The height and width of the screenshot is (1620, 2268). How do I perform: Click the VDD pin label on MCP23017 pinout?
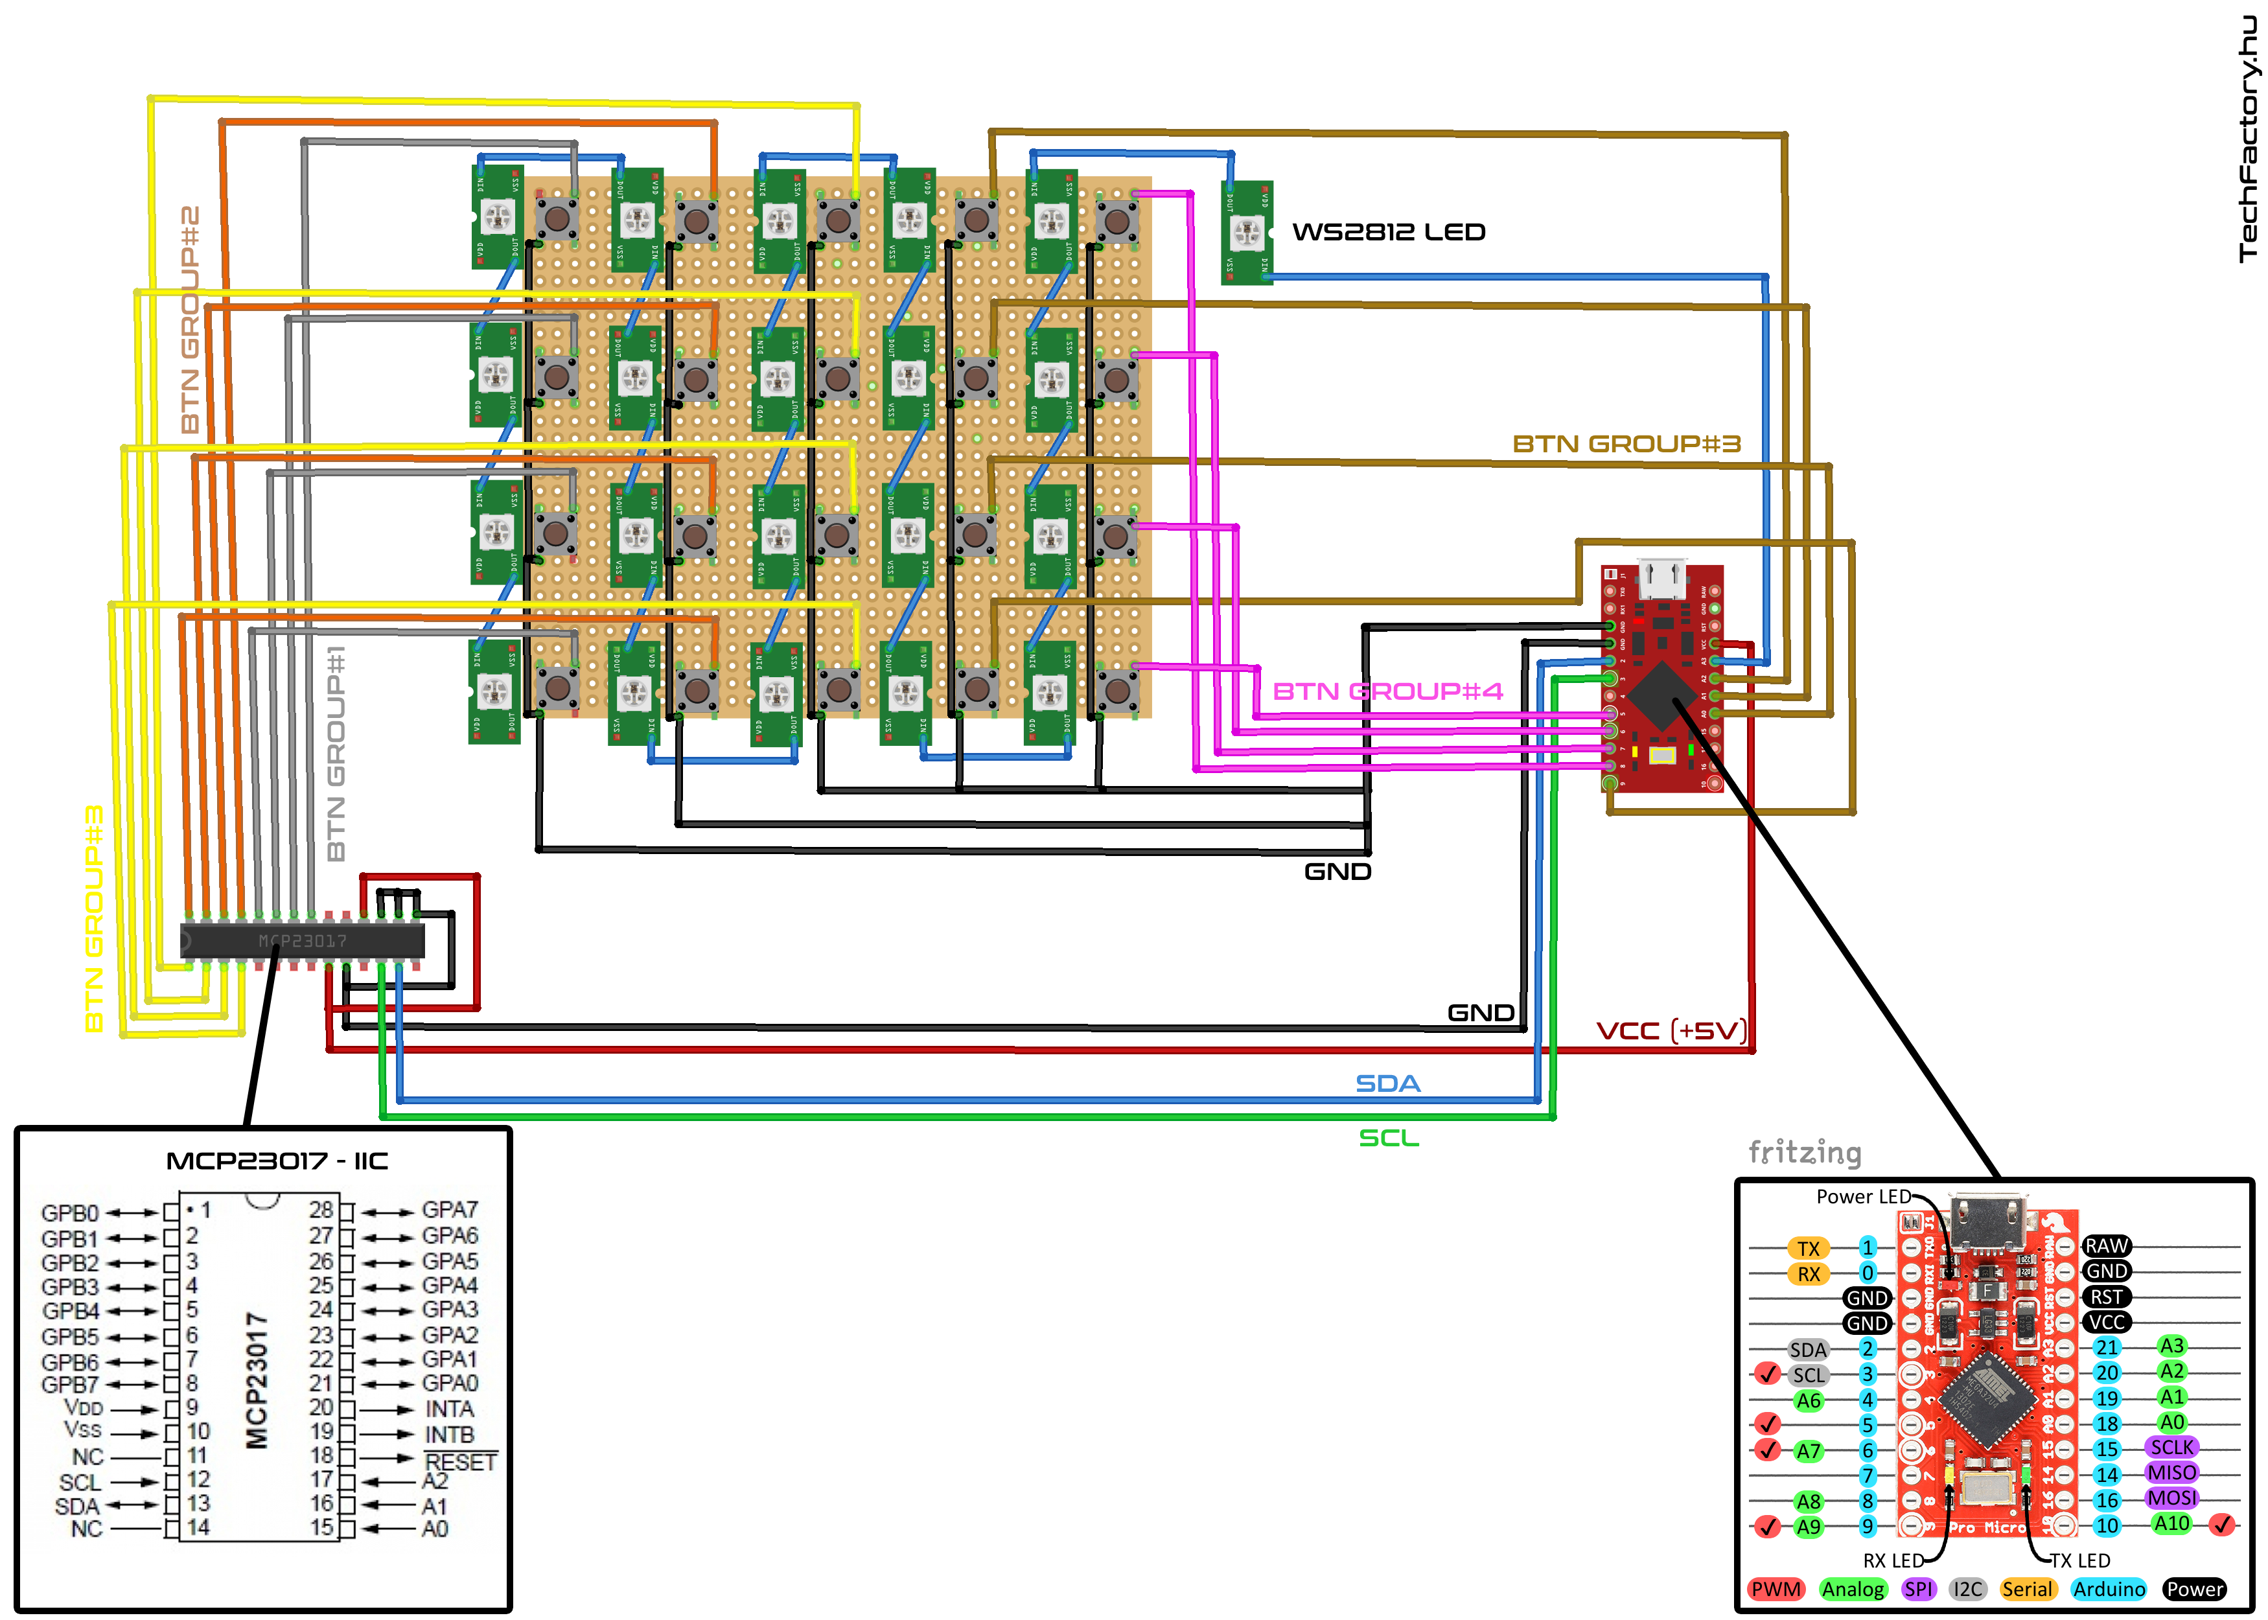(x=84, y=1407)
